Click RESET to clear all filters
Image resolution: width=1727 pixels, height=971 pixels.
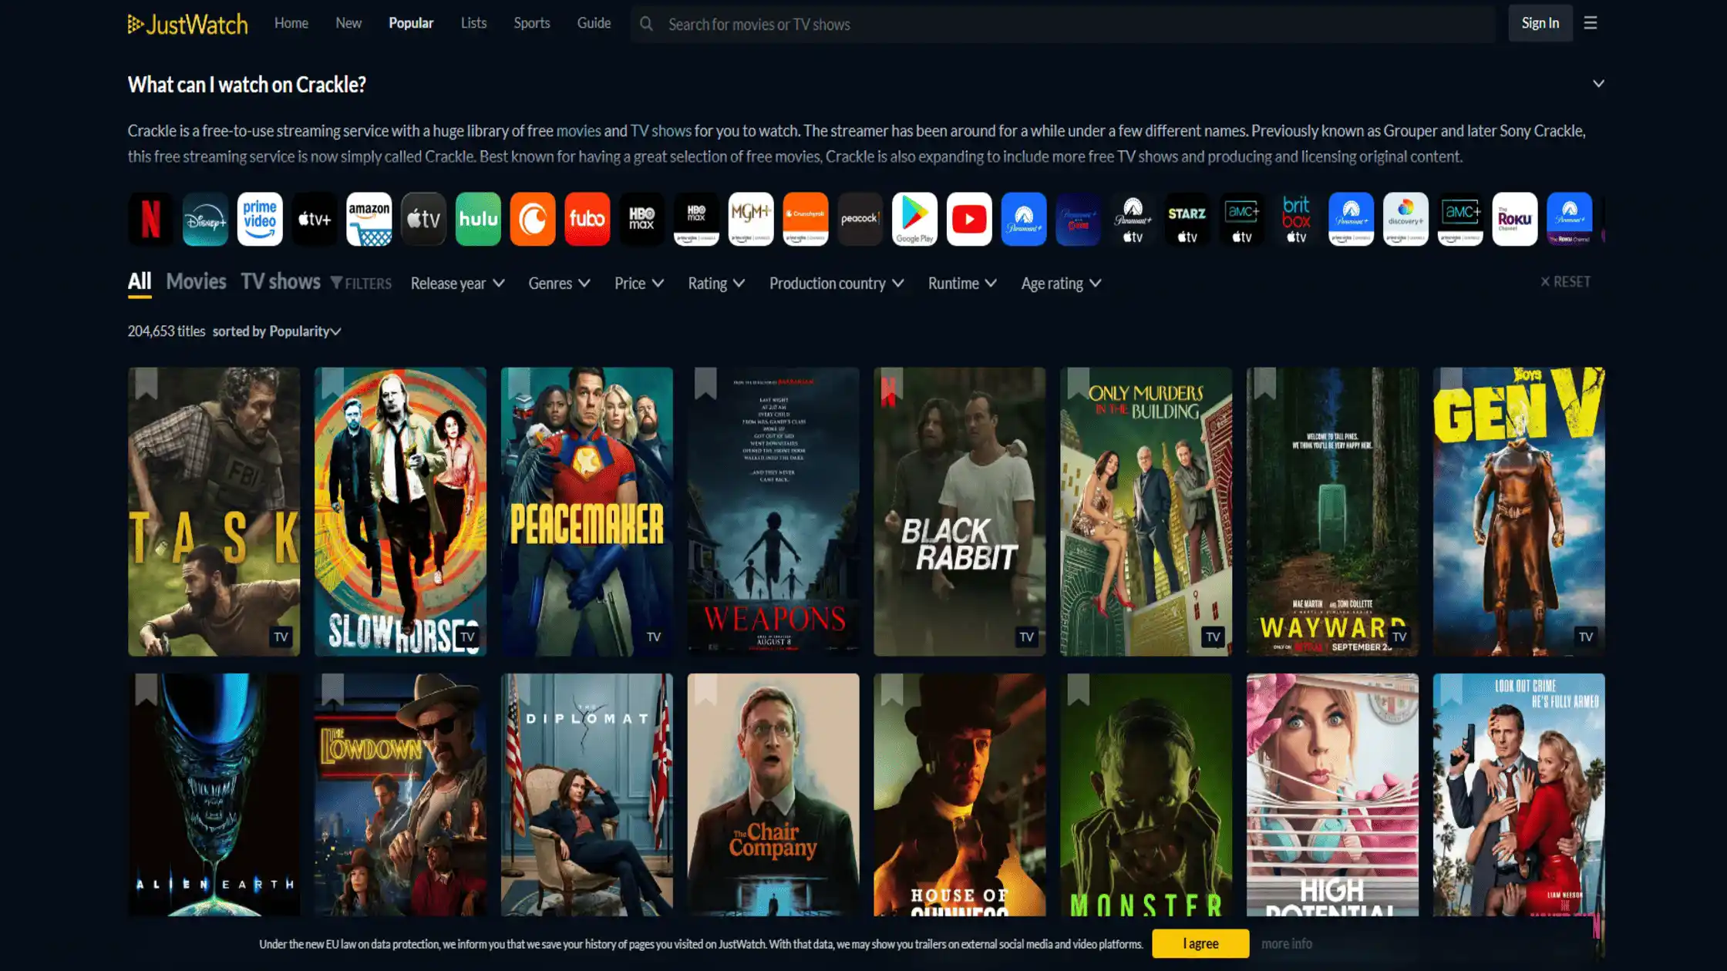point(1566,281)
